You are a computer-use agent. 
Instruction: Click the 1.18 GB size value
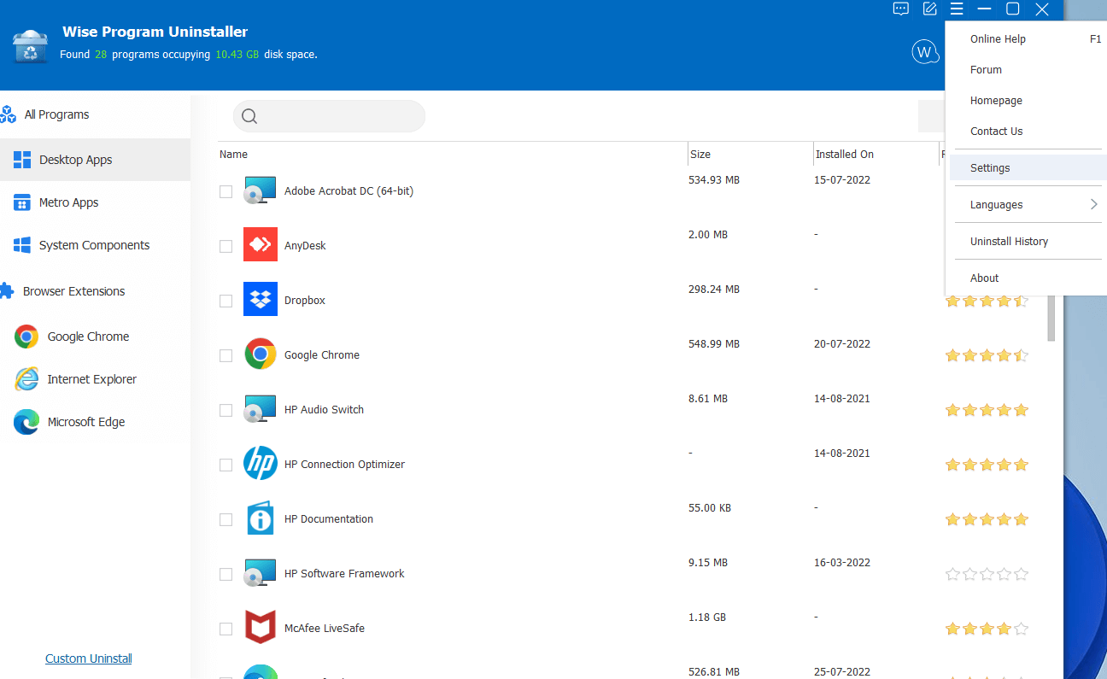pos(708,618)
